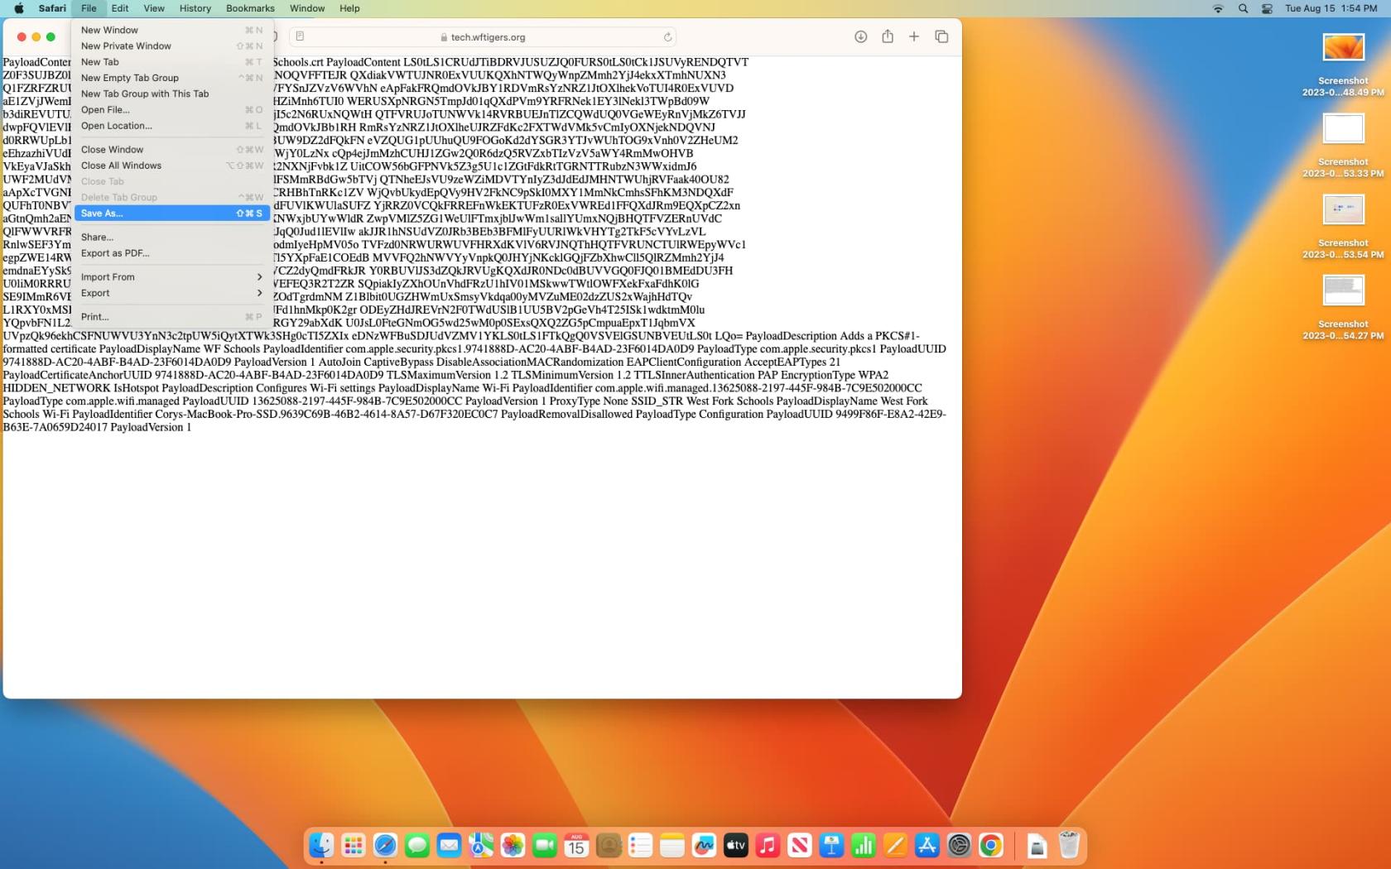Viewport: 1391px width, 869px height.
Task: Open a new tab with plus icon
Action: tap(914, 36)
